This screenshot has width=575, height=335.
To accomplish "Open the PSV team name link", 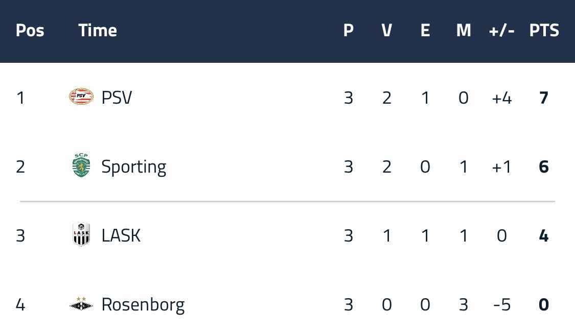I will 117,98.
